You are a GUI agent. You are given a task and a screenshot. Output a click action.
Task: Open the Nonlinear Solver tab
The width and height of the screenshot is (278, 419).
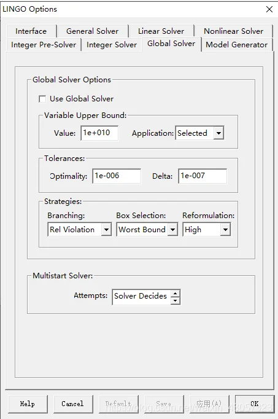tap(233, 31)
